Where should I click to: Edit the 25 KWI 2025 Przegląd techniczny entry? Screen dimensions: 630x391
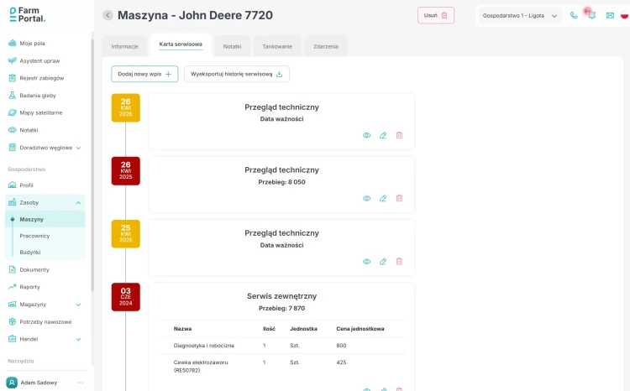[383, 261]
